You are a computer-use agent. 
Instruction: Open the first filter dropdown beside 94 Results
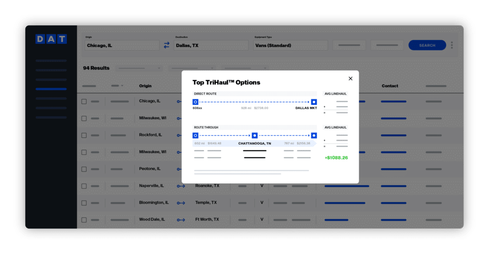pos(139,68)
